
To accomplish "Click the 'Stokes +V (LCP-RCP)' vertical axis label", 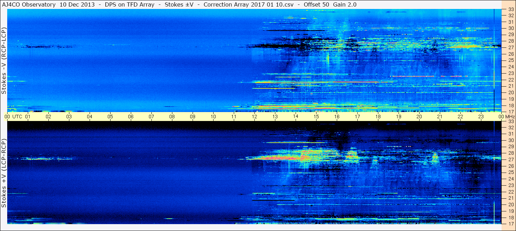I will coord(4,173).
